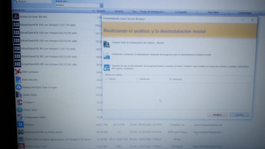Screen dimensions: 265x149
Task: Click the CCleaner 7 icon
Action: point(20,102)
